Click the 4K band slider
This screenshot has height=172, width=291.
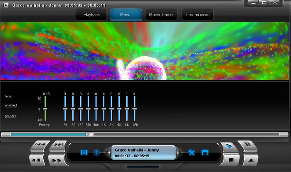(119, 109)
